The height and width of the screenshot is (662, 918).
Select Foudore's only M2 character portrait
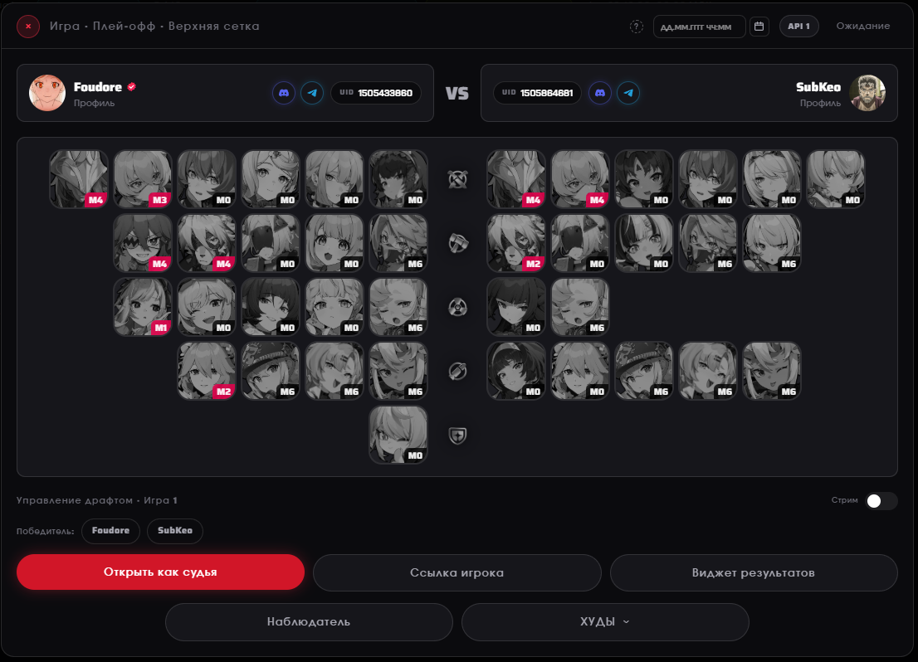tap(207, 371)
